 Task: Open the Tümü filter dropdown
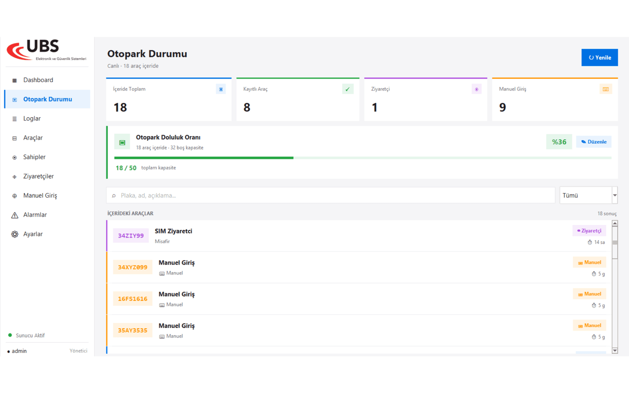pyautogui.click(x=588, y=195)
